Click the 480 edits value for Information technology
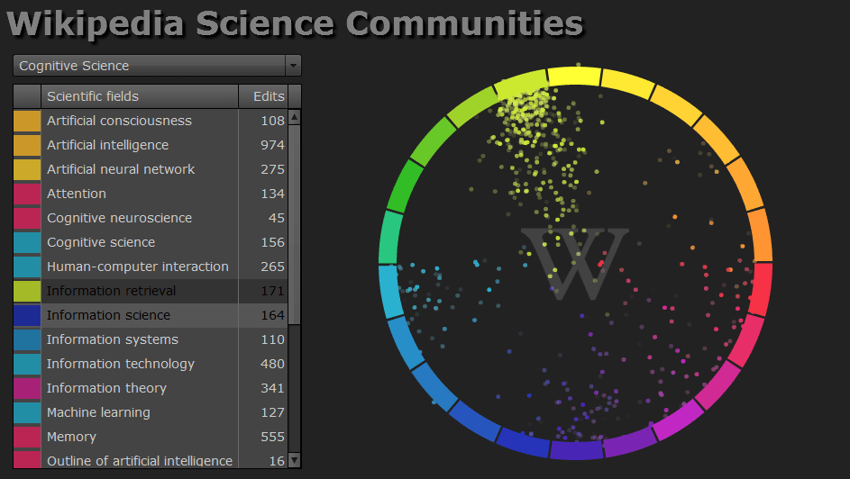 [x=272, y=364]
